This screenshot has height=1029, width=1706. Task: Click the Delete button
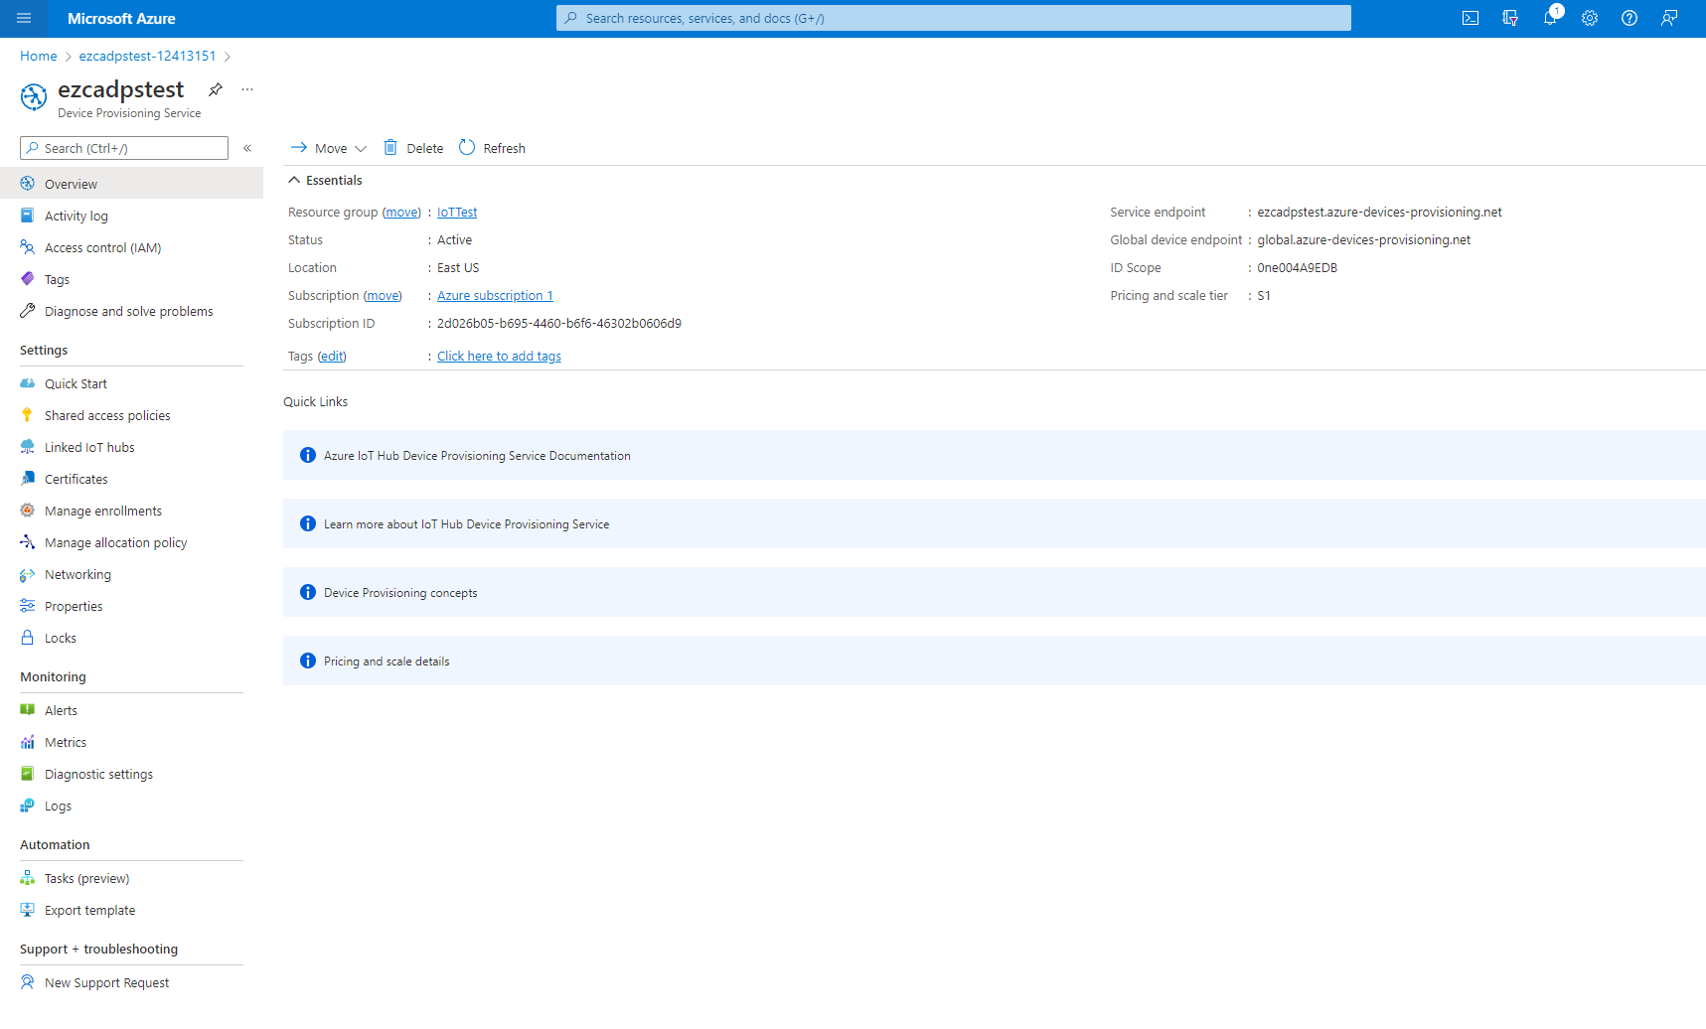(x=413, y=148)
